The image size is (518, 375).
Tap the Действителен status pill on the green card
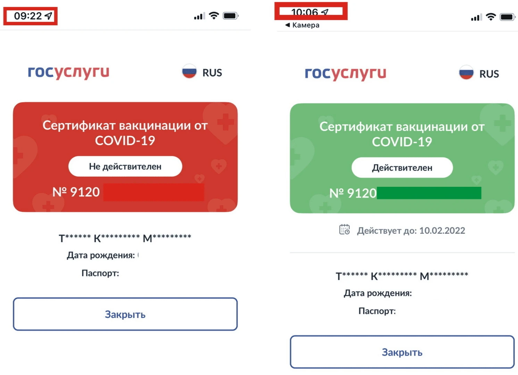click(x=402, y=167)
